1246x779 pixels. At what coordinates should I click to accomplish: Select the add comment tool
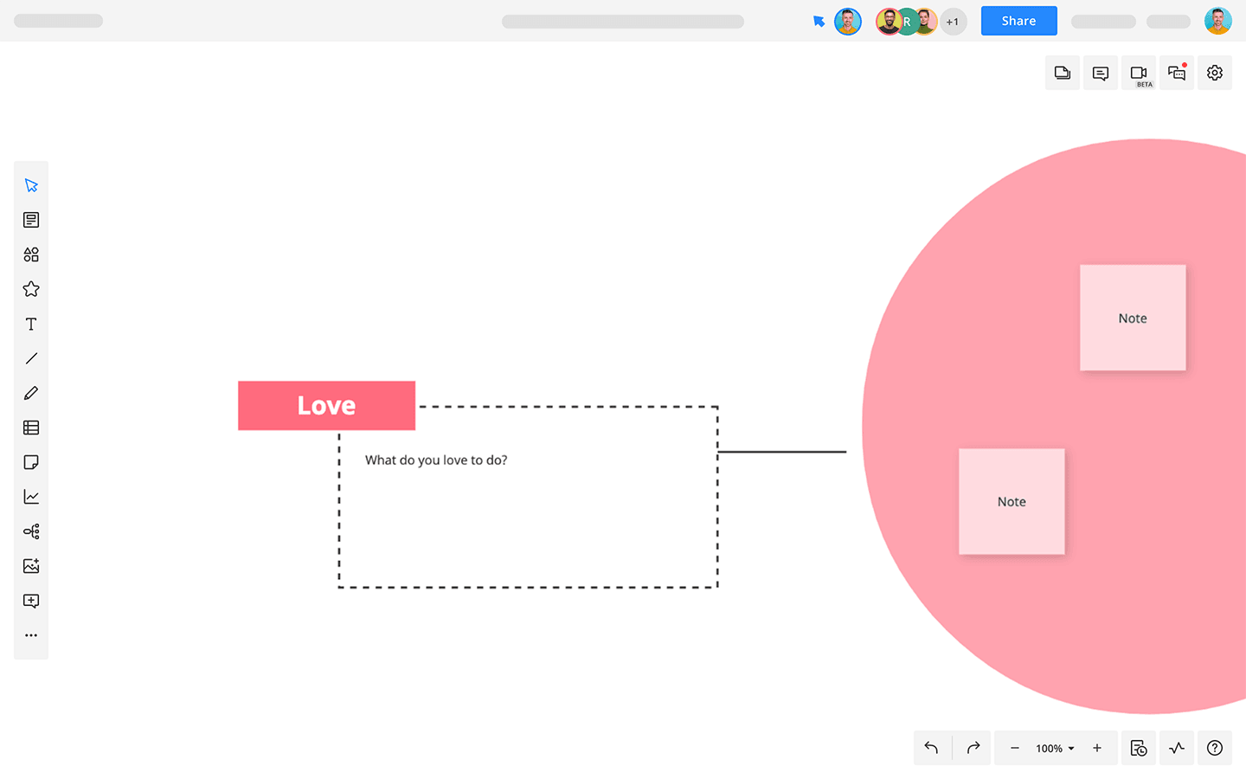coord(31,601)
